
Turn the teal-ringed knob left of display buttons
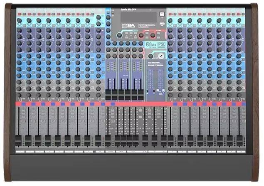[x=119, y=35]
